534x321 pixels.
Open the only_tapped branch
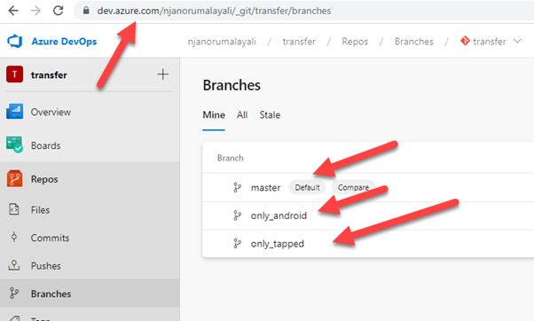click(x=278, y=244)
